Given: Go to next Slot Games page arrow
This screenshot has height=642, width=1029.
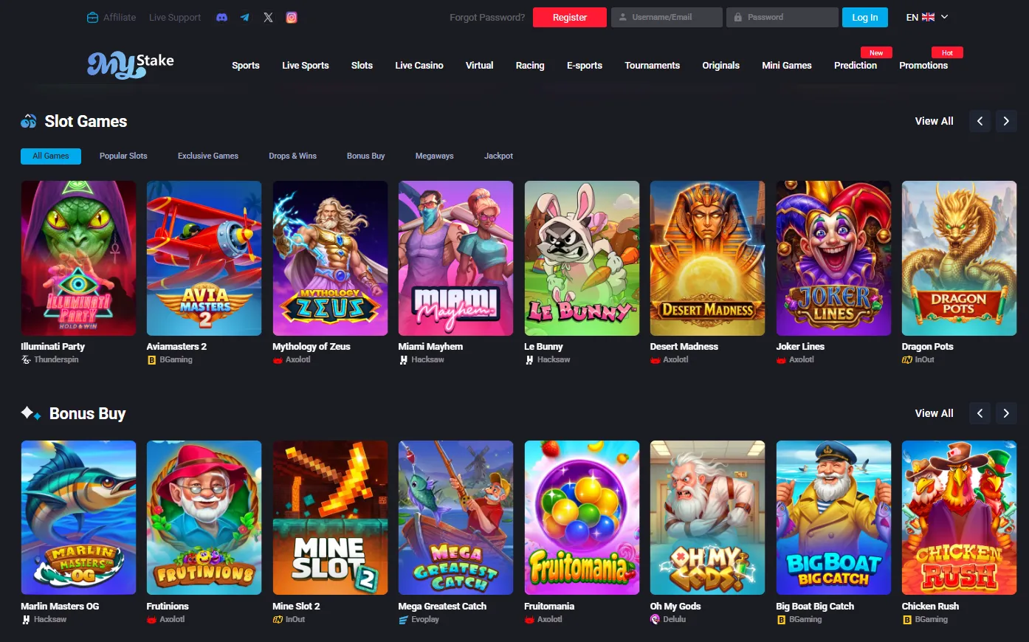Looking at the screenshot, I should pos(1006,121).
